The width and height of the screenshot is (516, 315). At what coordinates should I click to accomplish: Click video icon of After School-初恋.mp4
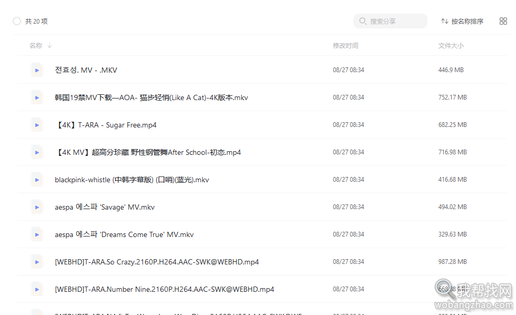(x=37, y=152)
